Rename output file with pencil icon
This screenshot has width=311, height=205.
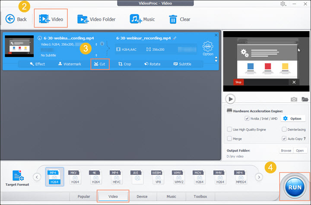(175, 38)
